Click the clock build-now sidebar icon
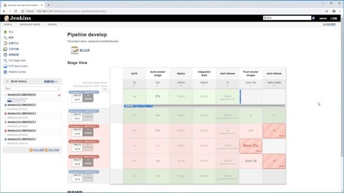The image size is (344, 193). [5, 49]
